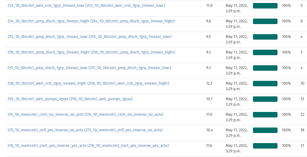
Task: Select the 257_1D_tblcntrl_pmp_disch_1grp_2measr_lowr link
Action: (x=89, y=68)
